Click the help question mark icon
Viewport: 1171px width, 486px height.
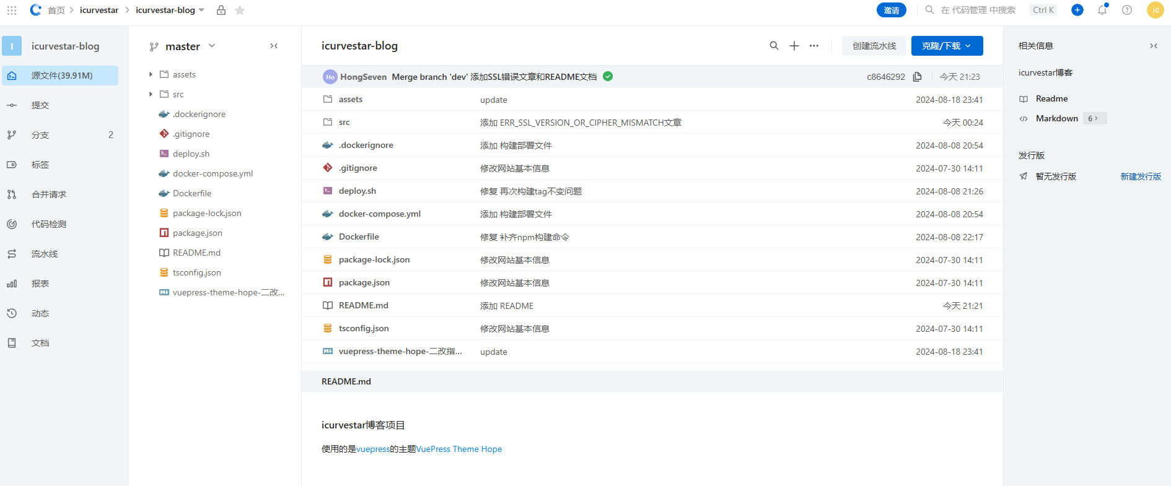click(x=1127, y=10)
